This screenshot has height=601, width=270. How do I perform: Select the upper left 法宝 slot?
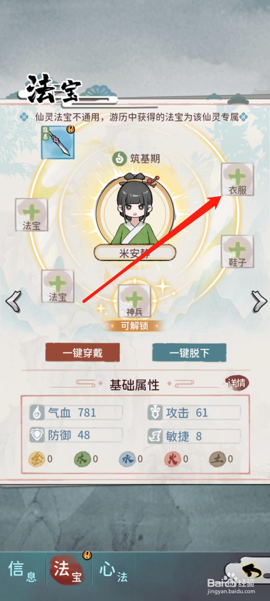click(x=31, y=214)
